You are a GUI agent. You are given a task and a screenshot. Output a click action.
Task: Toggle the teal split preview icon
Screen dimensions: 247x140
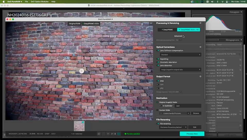click(119, 134)
